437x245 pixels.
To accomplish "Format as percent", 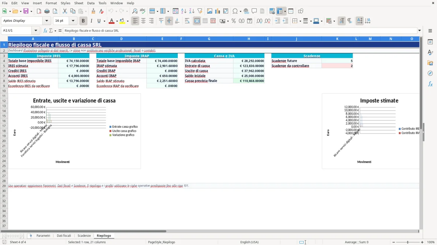I will 234,21.
